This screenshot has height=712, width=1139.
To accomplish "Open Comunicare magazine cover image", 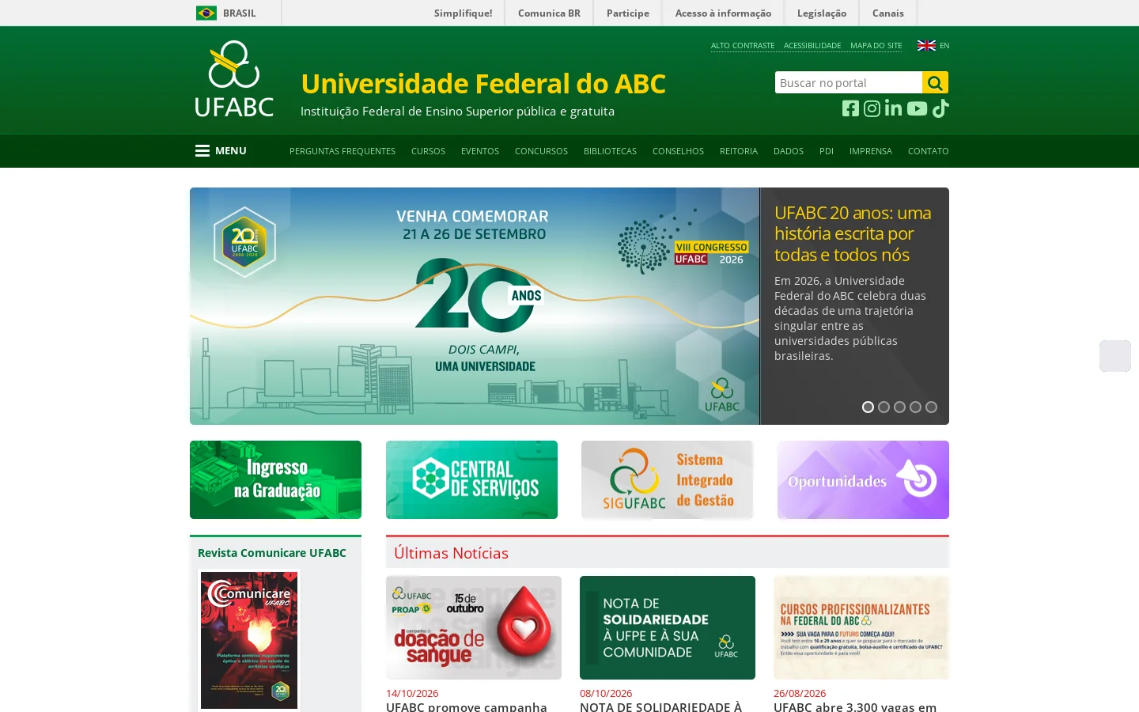I will (x=249, y=640).
